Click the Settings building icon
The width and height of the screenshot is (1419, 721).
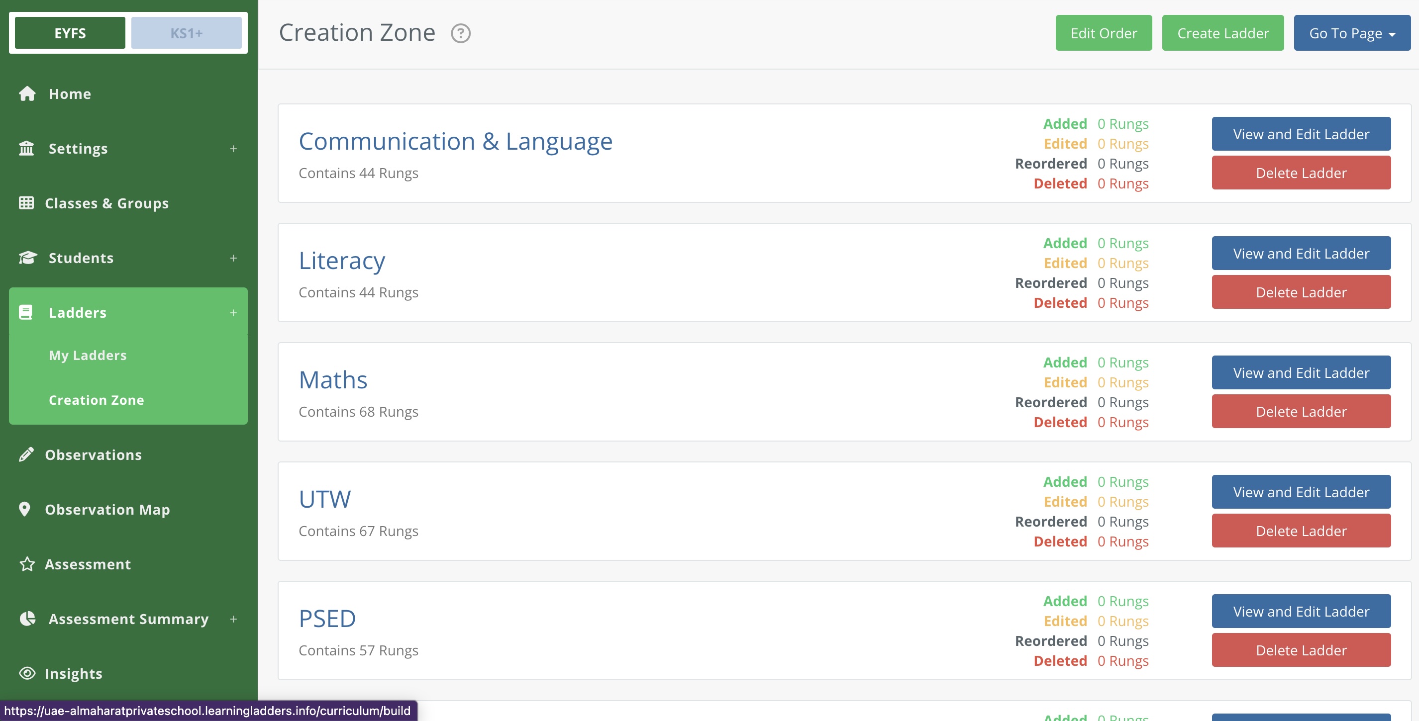coord(26,149)
